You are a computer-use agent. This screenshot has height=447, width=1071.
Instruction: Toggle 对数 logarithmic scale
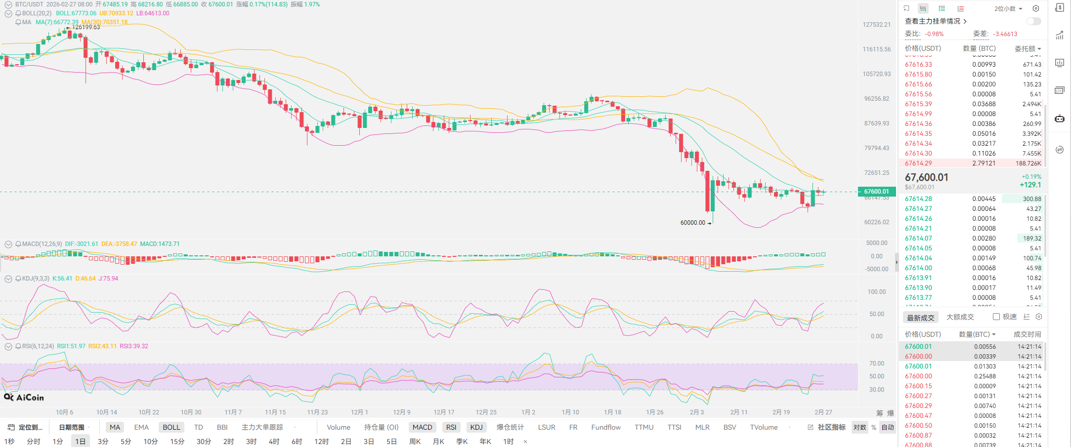(859, 427)
